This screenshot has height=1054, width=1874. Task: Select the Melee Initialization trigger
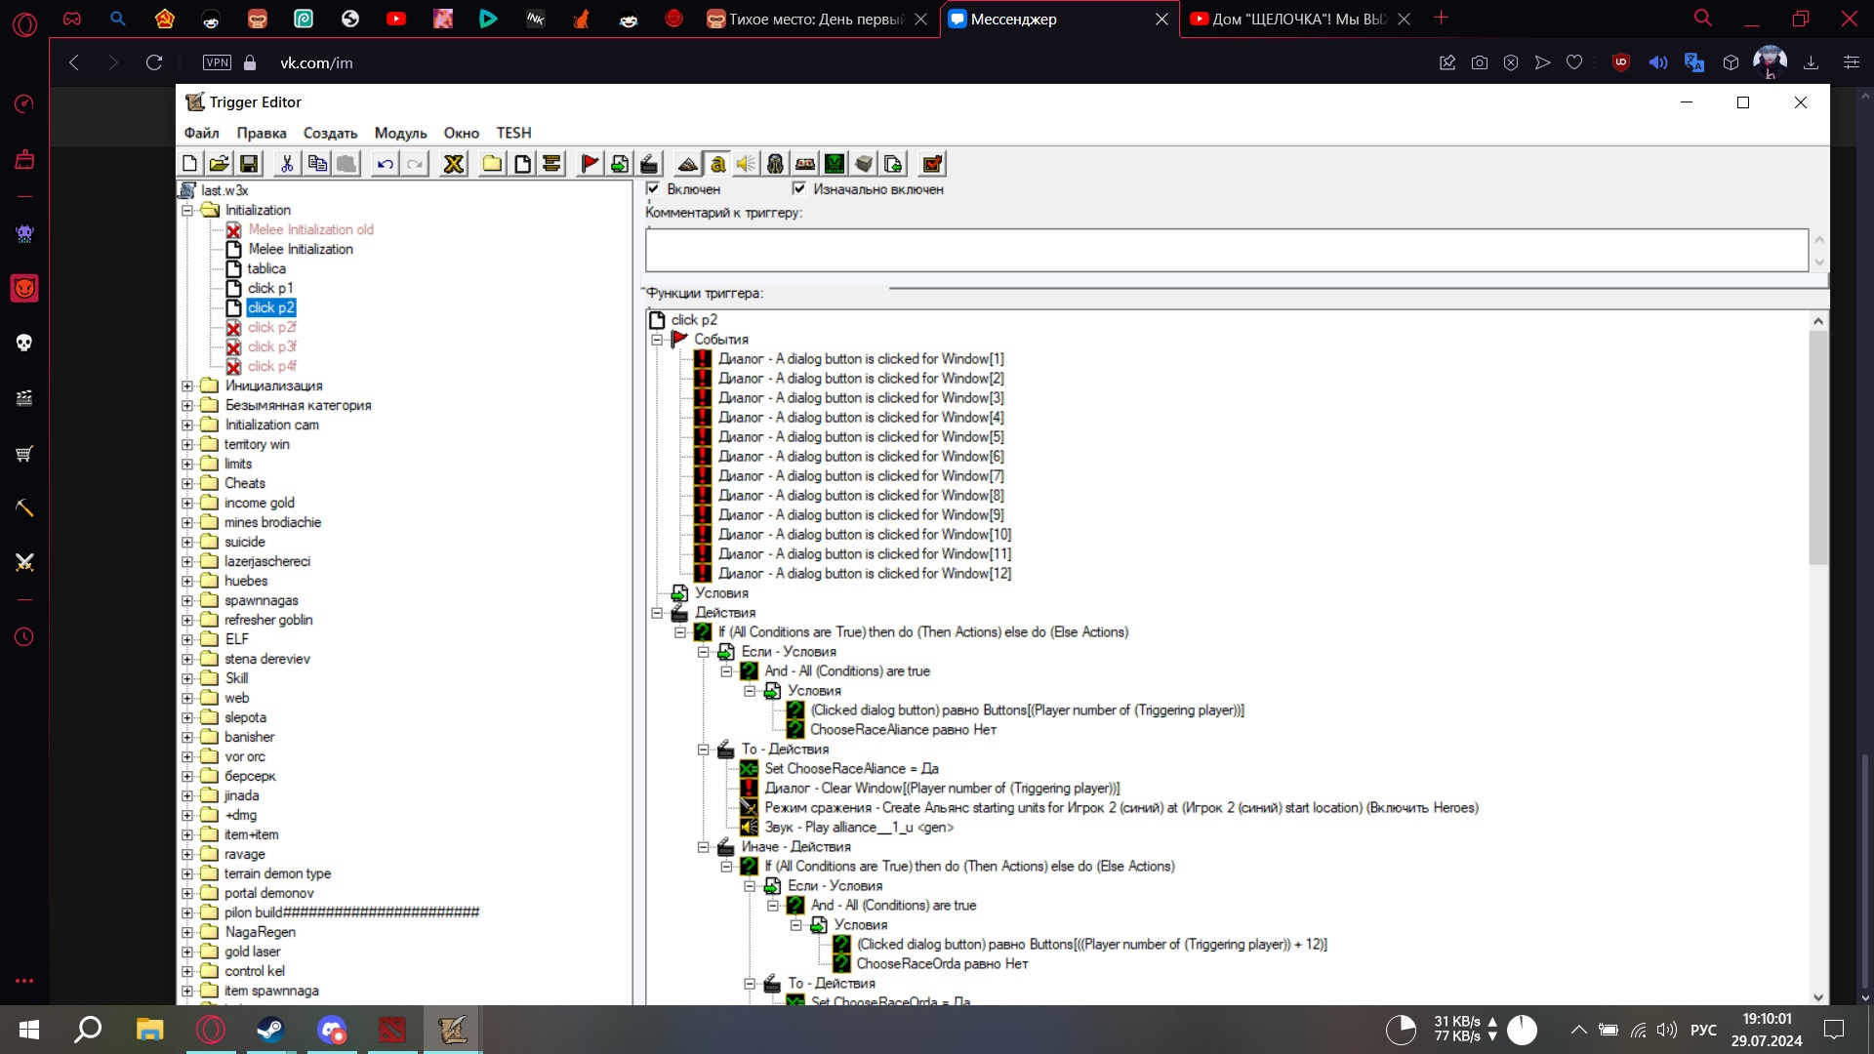[x=300, y=249]
